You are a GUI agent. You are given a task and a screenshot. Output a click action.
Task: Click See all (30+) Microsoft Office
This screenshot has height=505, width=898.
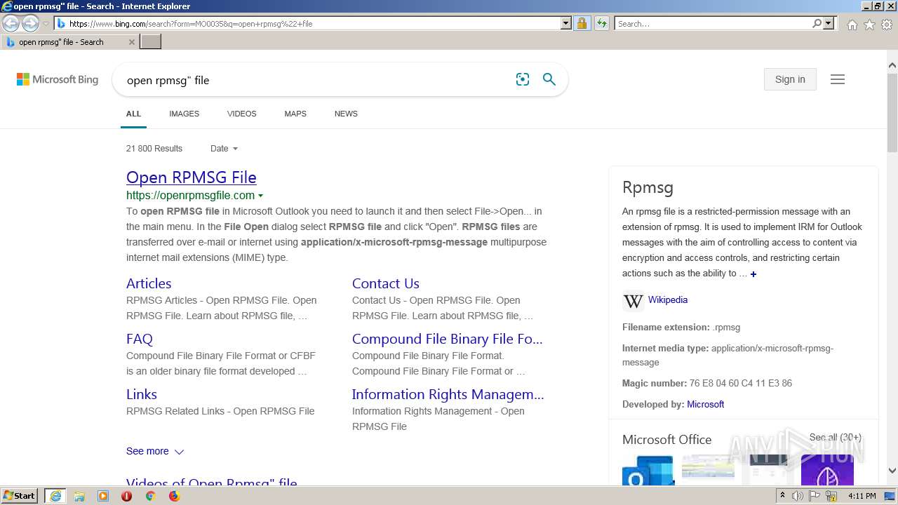click(x=836, y=437)
